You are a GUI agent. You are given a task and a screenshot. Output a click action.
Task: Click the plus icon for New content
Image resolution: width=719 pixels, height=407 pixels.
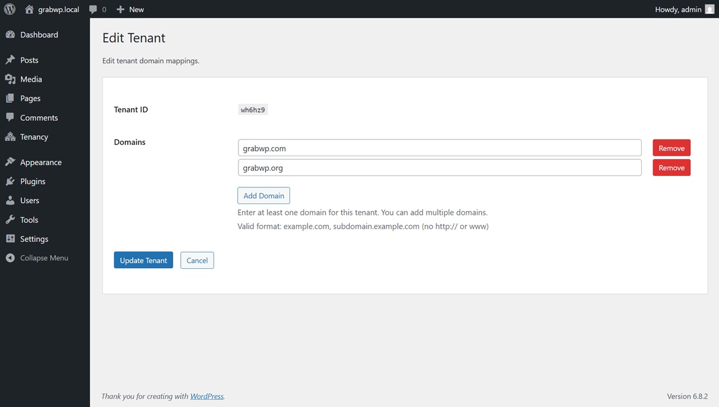click(x=120, y=10)
